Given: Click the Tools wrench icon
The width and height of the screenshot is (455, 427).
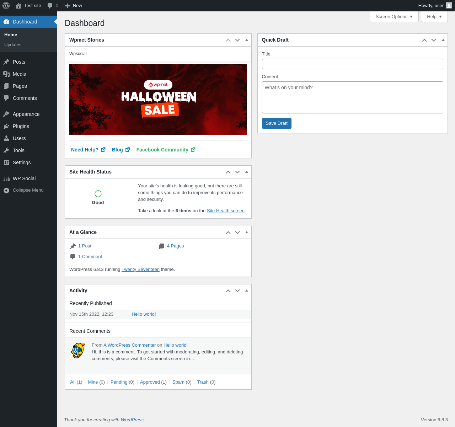Looking at the screenshot, I should [x=6, y=150].
